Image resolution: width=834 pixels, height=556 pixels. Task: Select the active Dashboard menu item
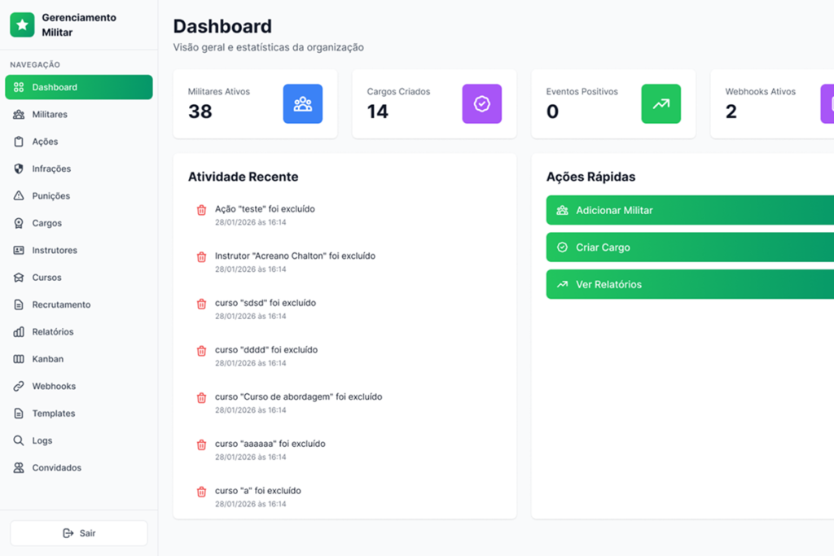(78, 87)
